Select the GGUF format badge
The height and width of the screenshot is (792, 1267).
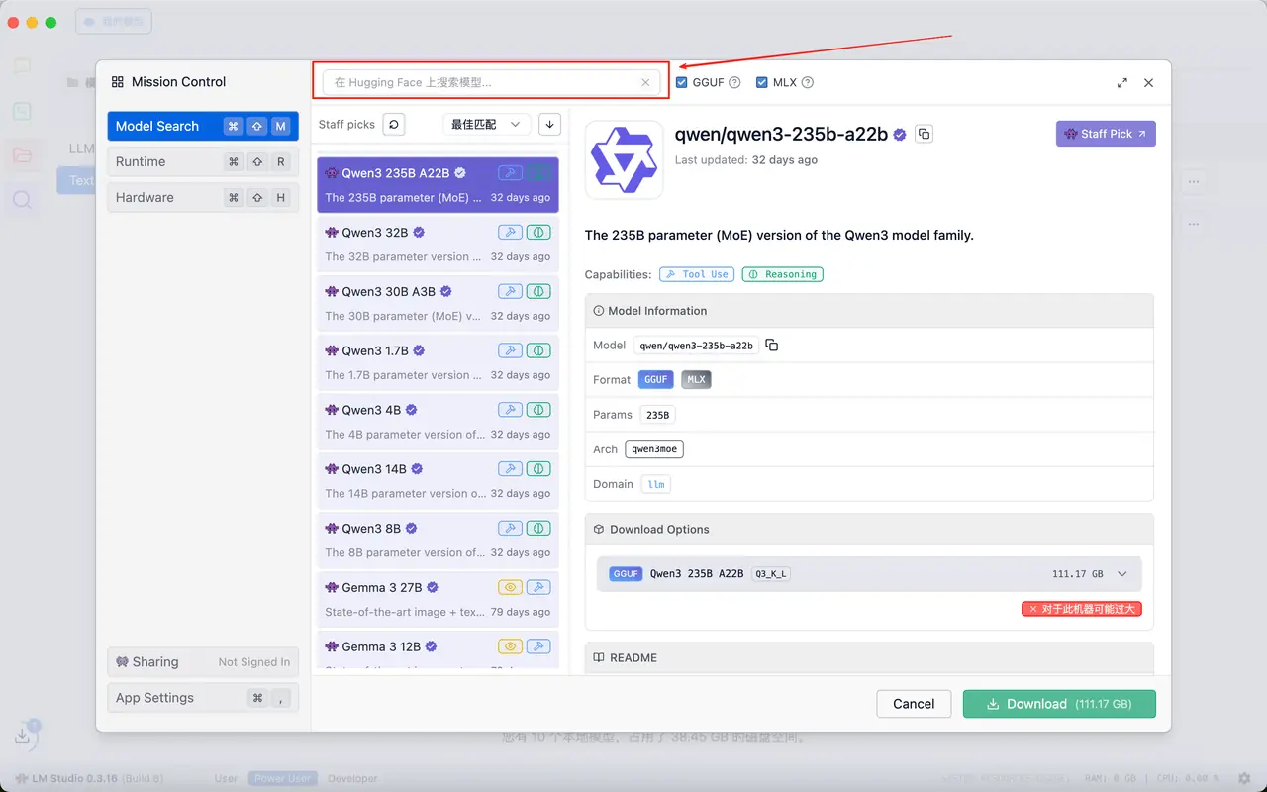[x=656, y=380]
